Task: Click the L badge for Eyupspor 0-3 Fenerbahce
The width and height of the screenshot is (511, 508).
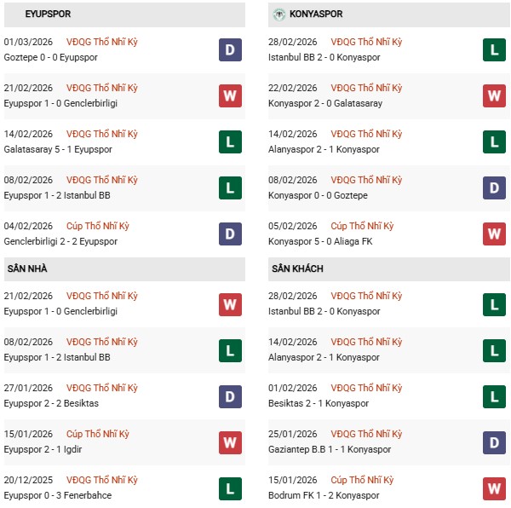Action: click(x=229, y=488)
